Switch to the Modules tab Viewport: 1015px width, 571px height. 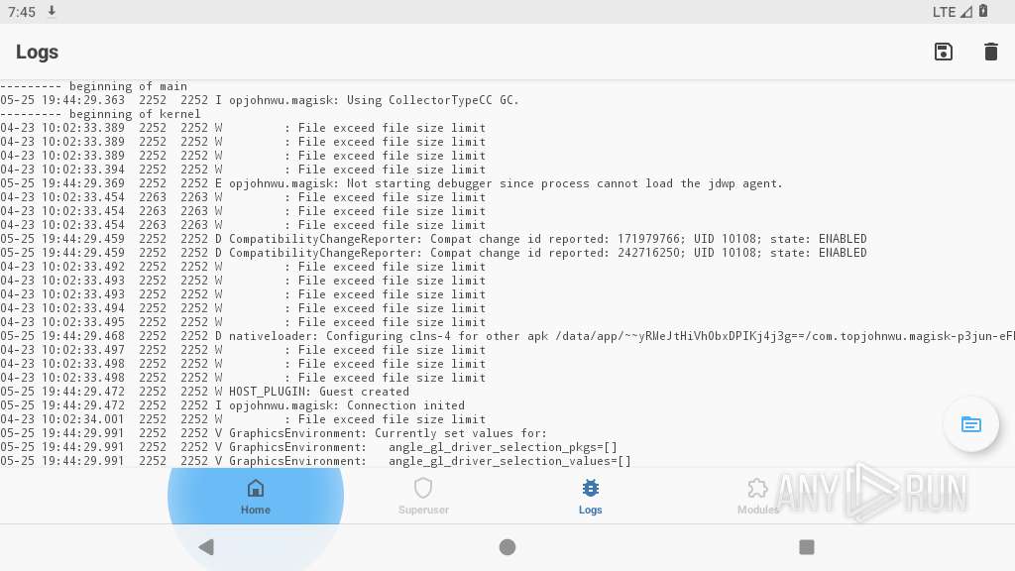(758, 497)
